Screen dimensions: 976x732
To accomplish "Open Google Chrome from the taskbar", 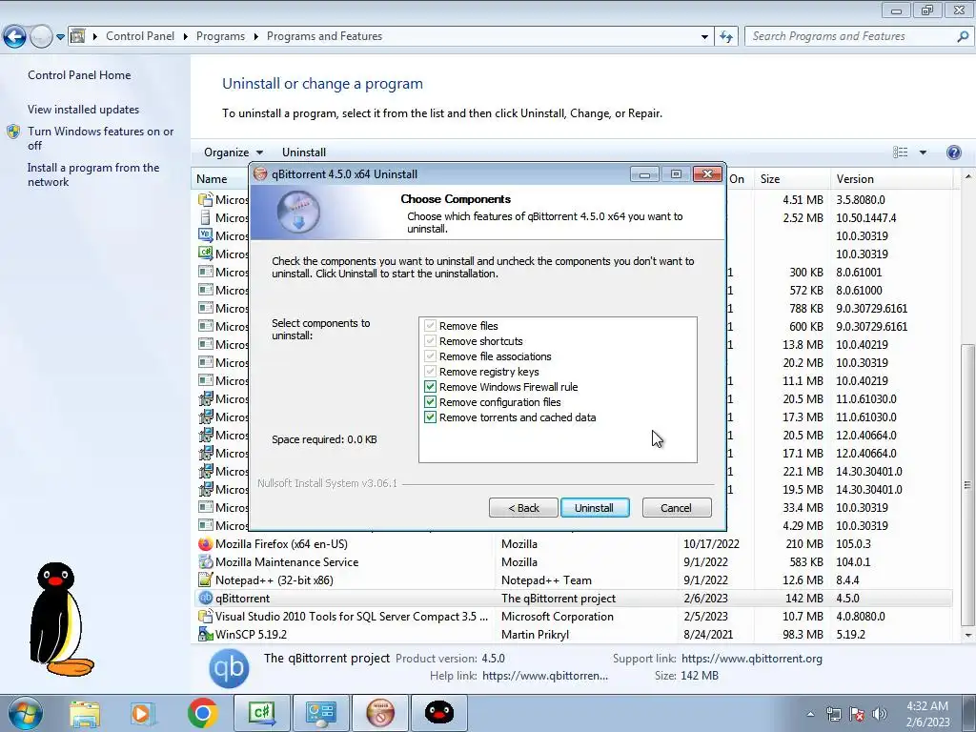I will click(202, 714).
